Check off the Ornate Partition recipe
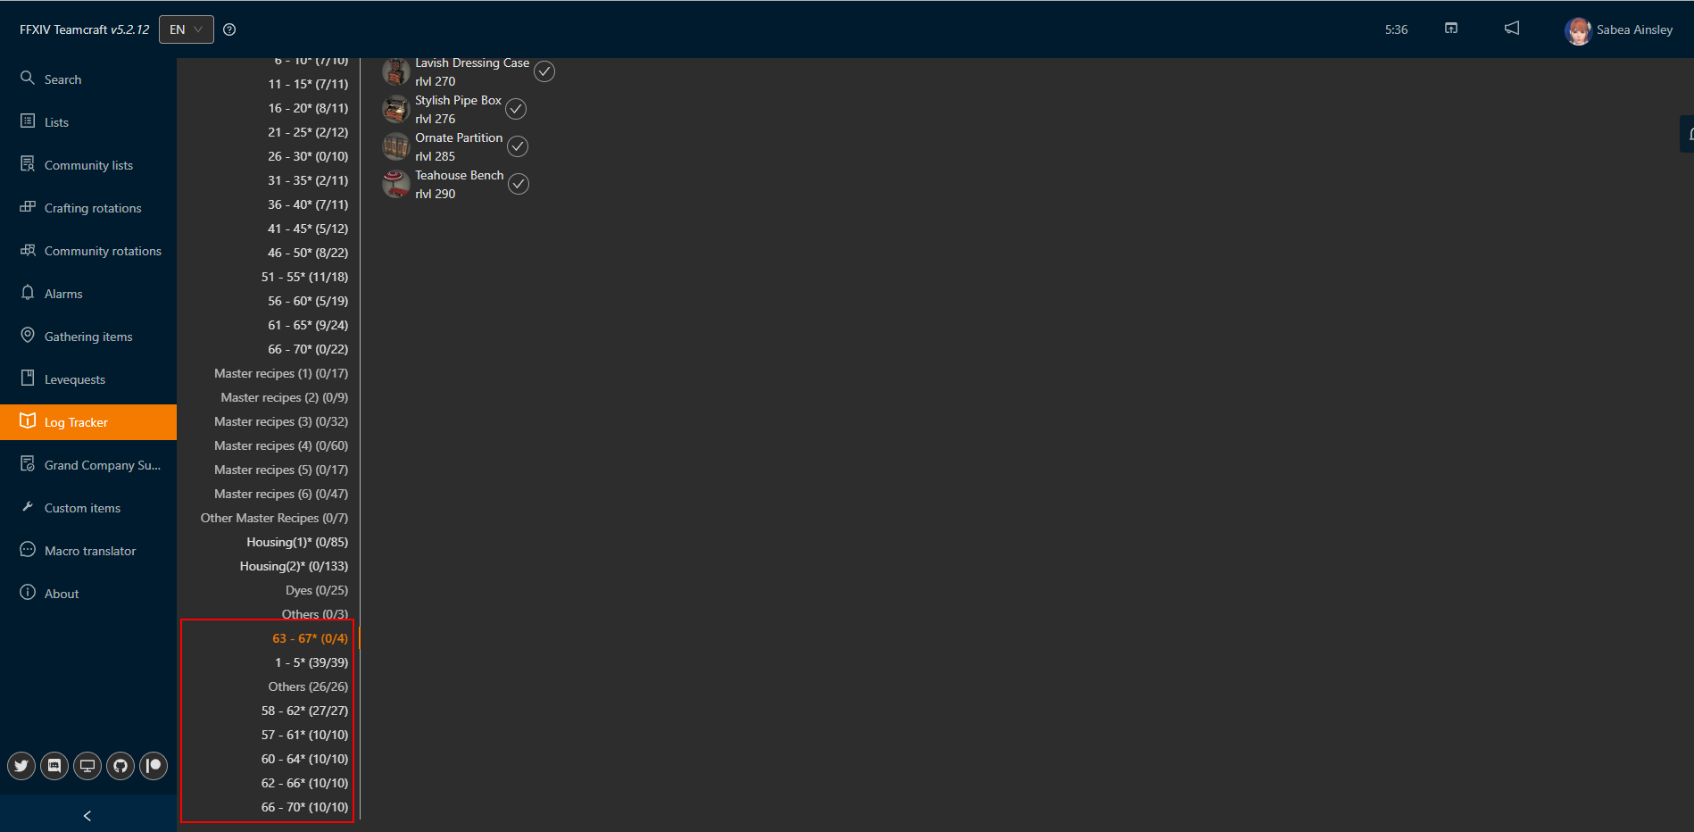This screenshot has height=832, width=1694. click(518, 146)
